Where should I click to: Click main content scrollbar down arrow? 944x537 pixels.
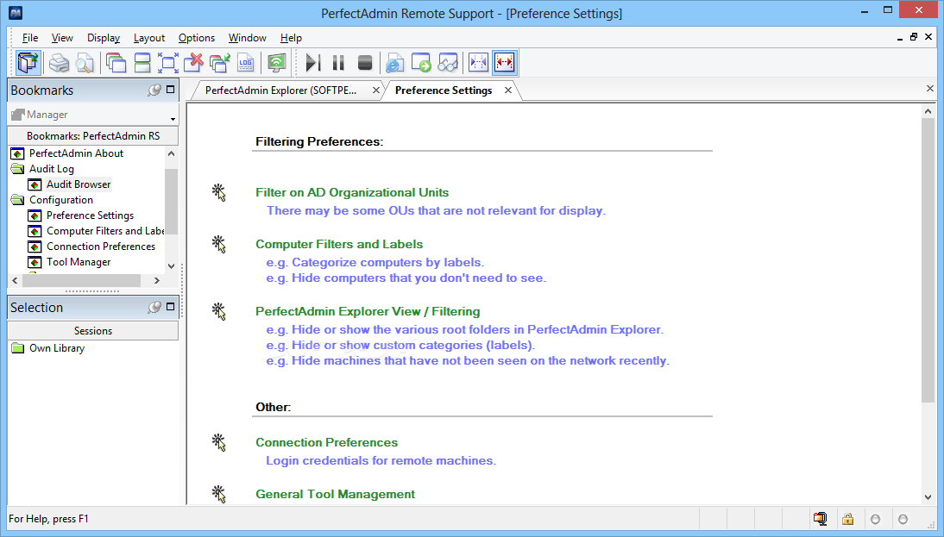click(x=928, y=497)
